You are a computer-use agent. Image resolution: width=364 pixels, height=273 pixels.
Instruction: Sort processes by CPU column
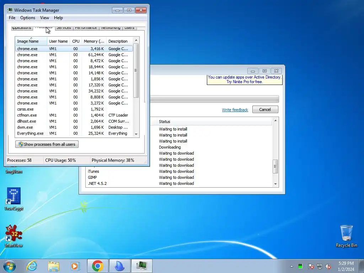pyautogui.click(x=76, y=41)
